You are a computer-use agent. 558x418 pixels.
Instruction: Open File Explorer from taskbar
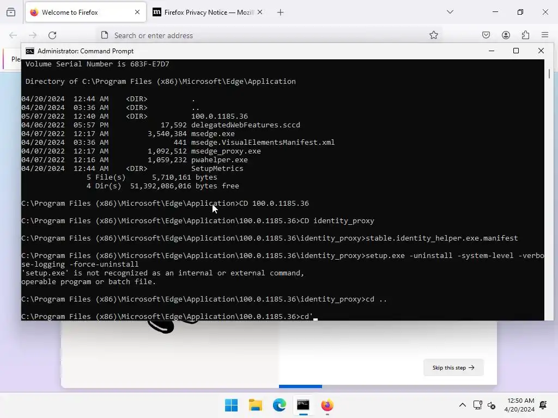coord(255,405)
